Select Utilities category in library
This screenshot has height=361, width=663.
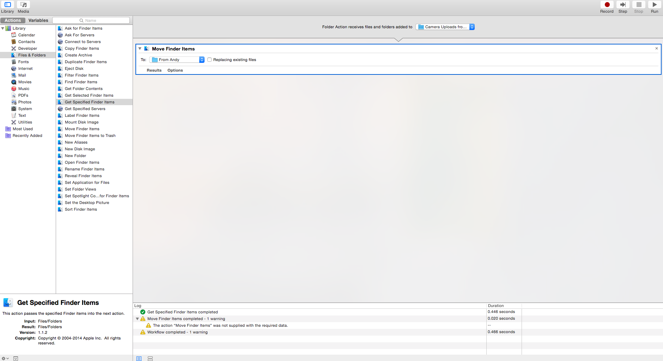pyautogui.click(x=25, y=122)
